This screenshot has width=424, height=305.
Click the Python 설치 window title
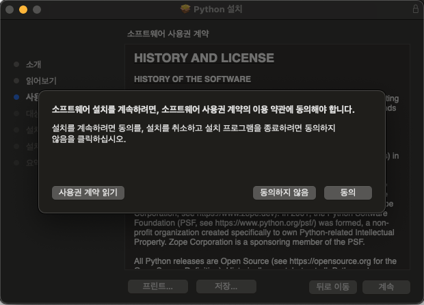point(217,9)
